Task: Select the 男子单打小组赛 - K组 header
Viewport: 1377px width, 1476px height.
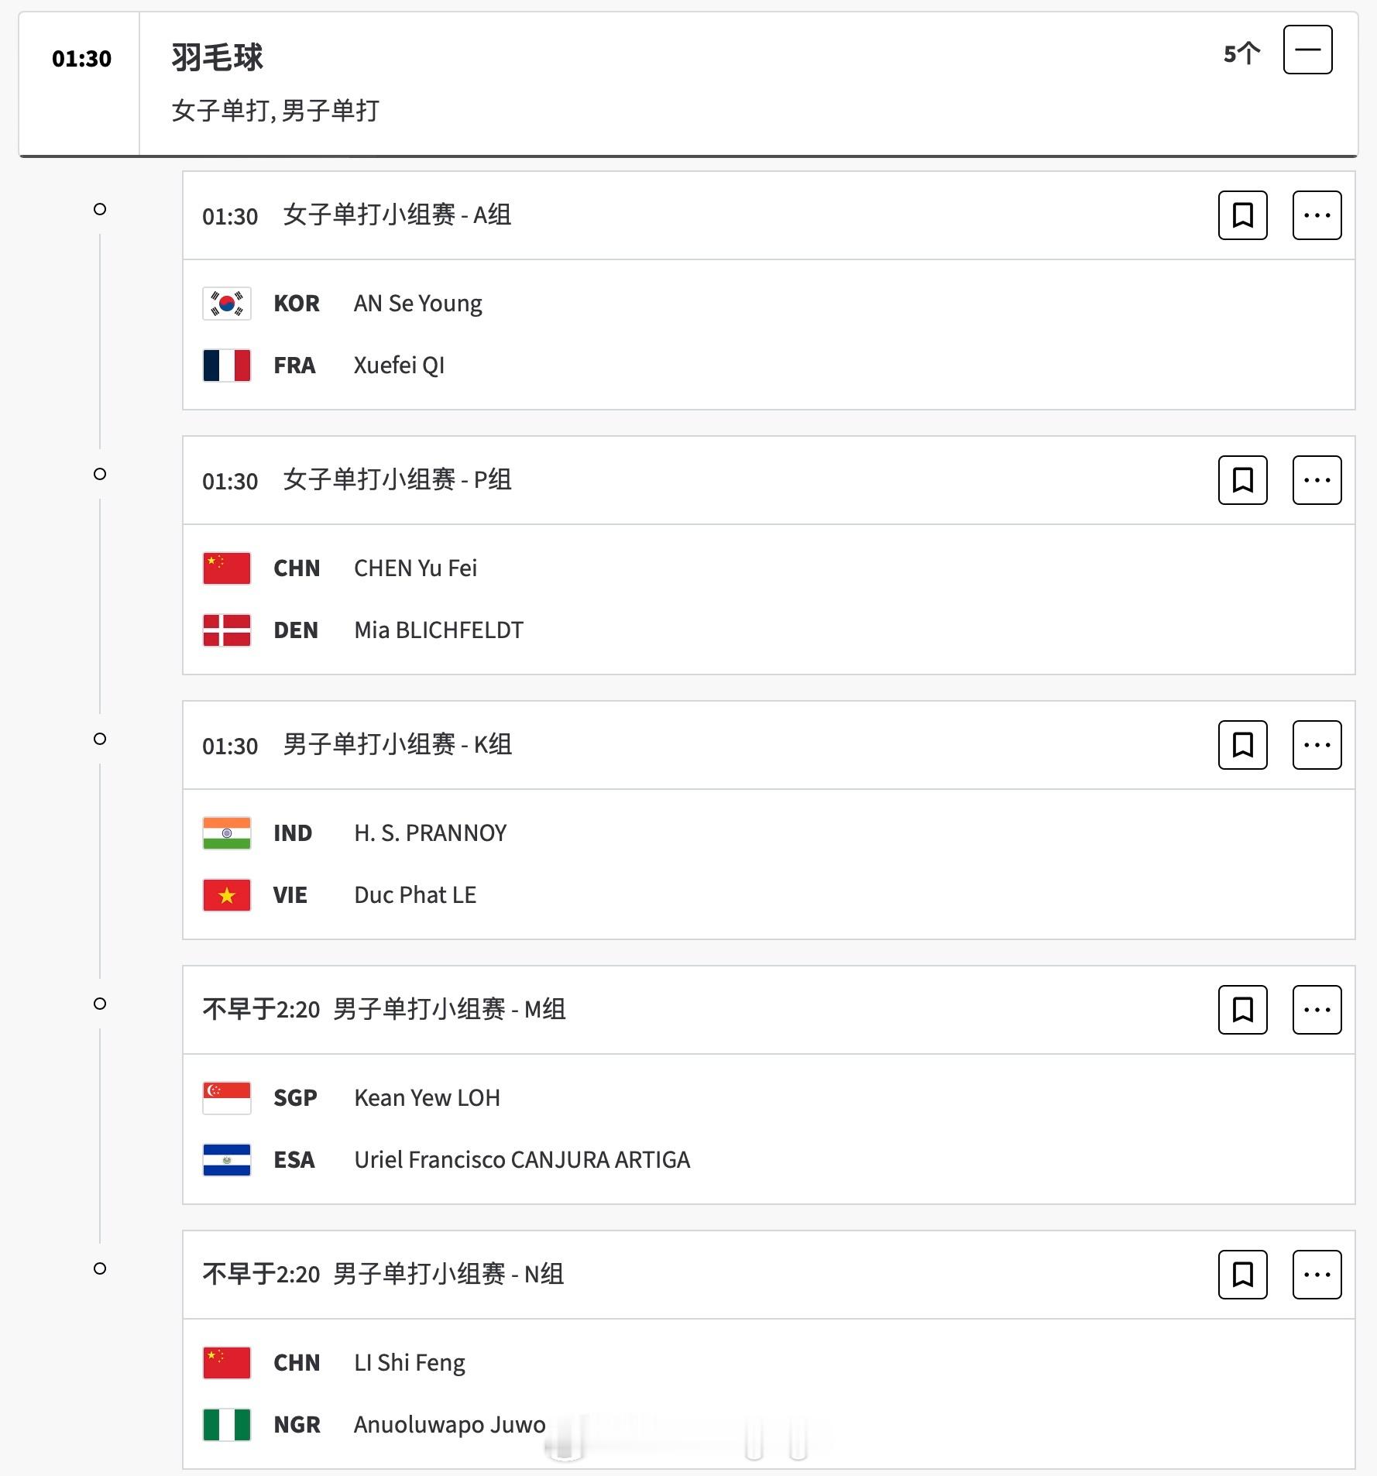Action: tap(397, 745)
